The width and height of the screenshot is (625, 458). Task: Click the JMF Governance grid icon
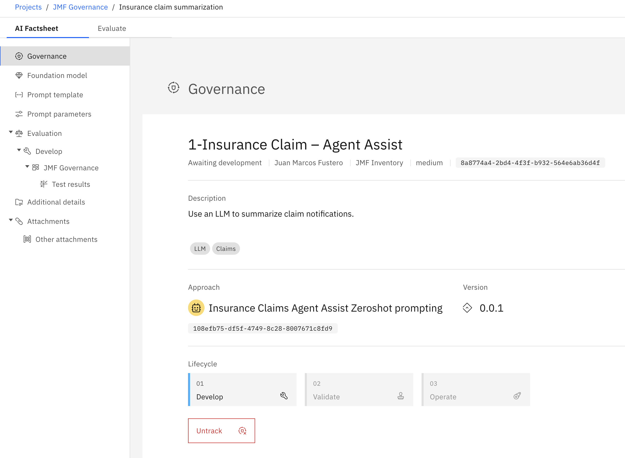click(35, 168)
